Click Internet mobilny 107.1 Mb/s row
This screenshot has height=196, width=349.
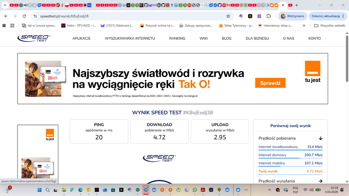(290, 163)
